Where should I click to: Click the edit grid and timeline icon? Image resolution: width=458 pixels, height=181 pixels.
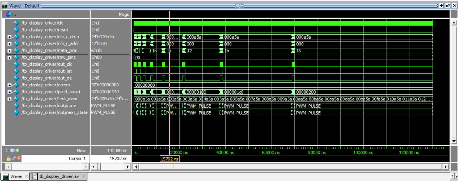click(x=12, y=150)
